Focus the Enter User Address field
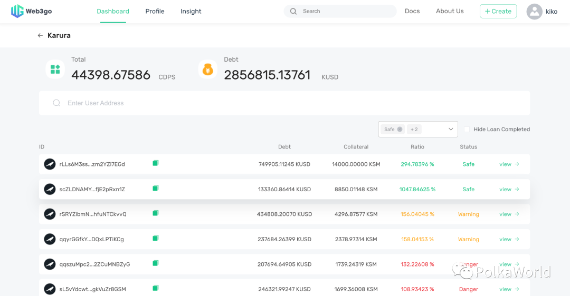Screen dimensions: 570x296 284,103
